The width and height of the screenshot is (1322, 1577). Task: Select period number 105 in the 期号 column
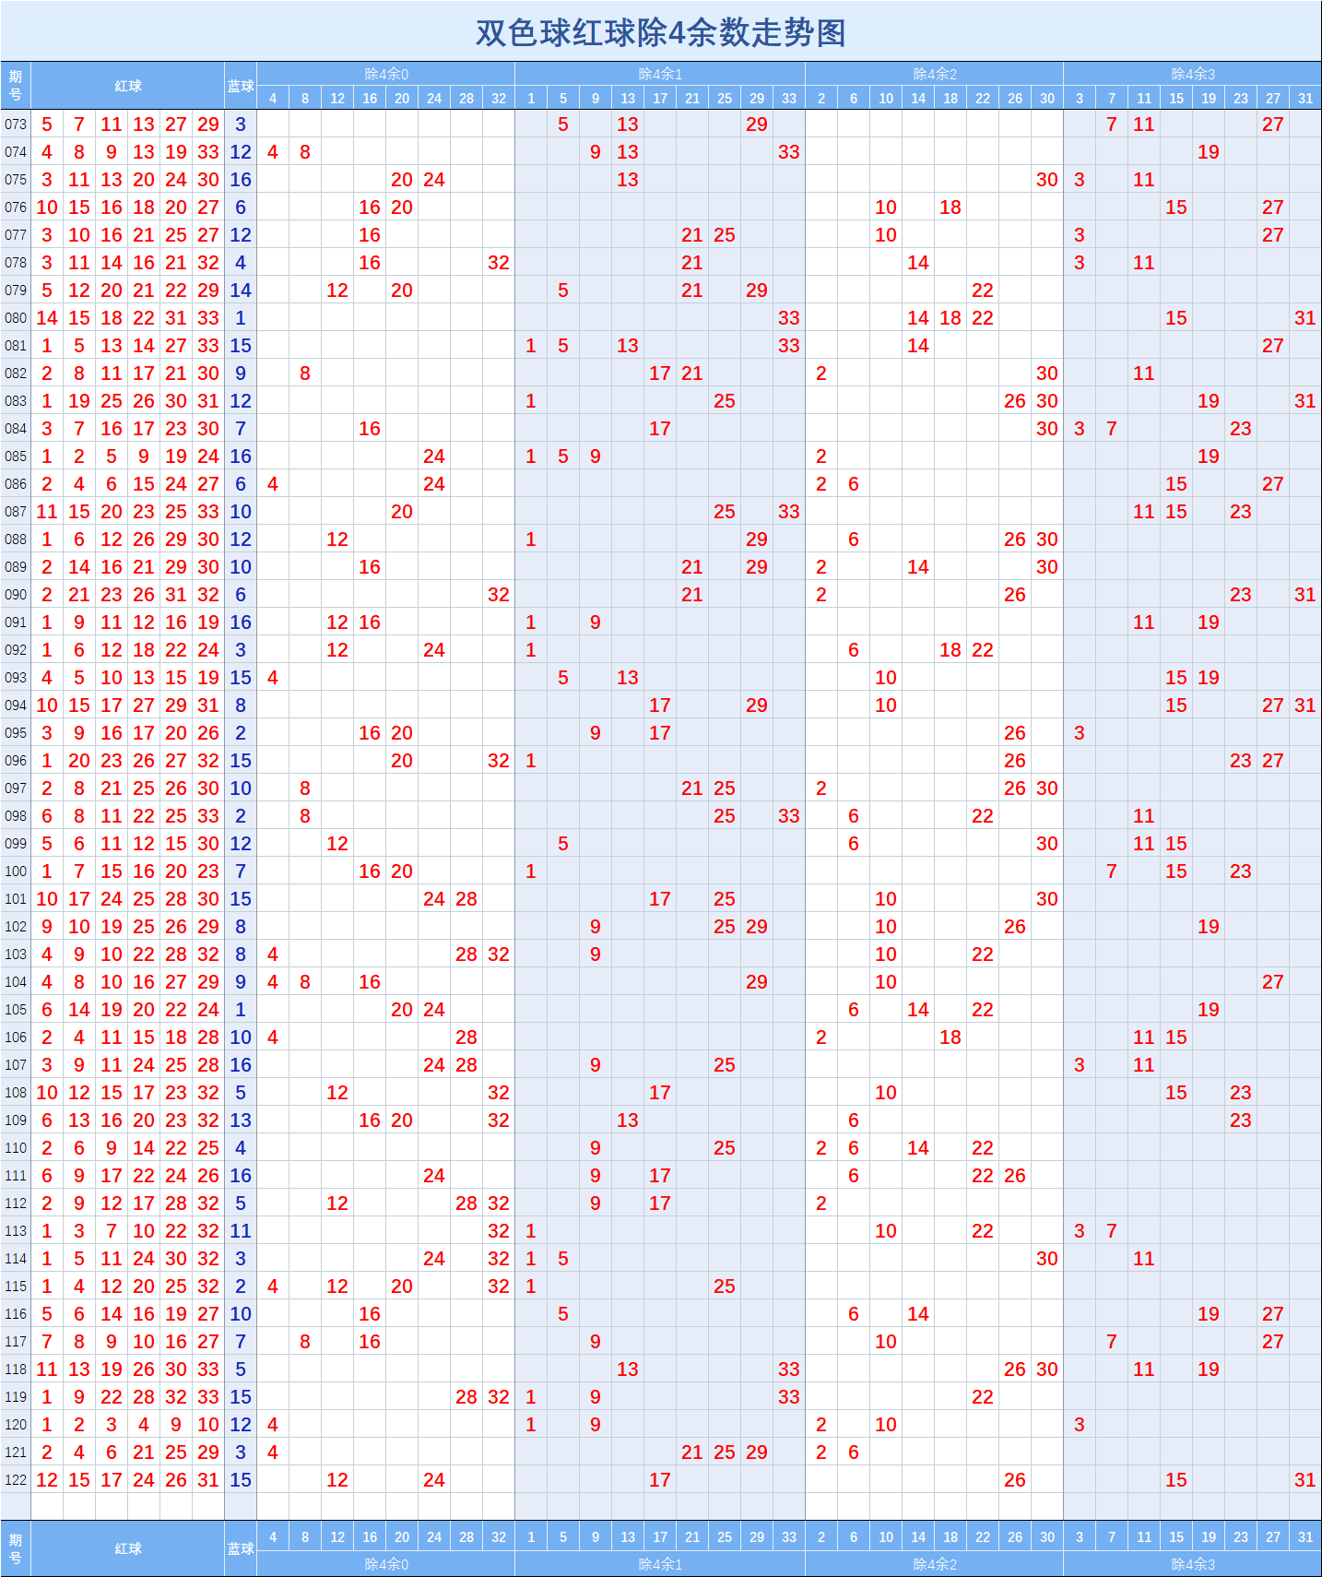point(16,1009)
